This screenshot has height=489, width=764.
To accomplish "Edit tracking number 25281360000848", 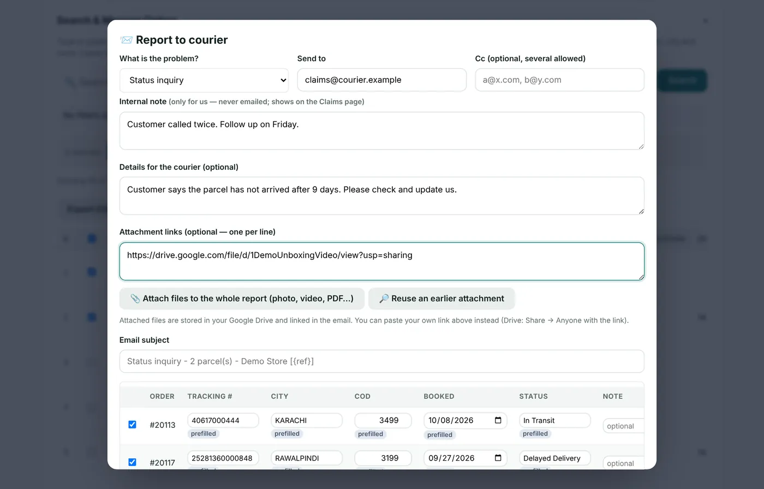I will [223, 458].
